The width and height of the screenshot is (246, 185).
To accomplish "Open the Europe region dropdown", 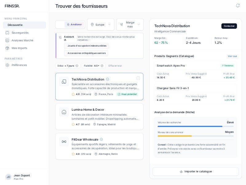I will point(101,25).
